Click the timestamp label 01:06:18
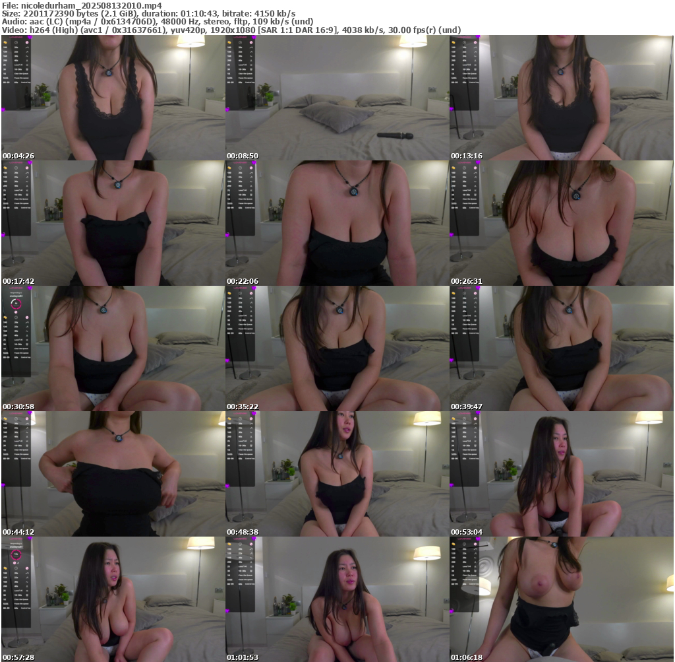675x662 pixels. point(467,657)
